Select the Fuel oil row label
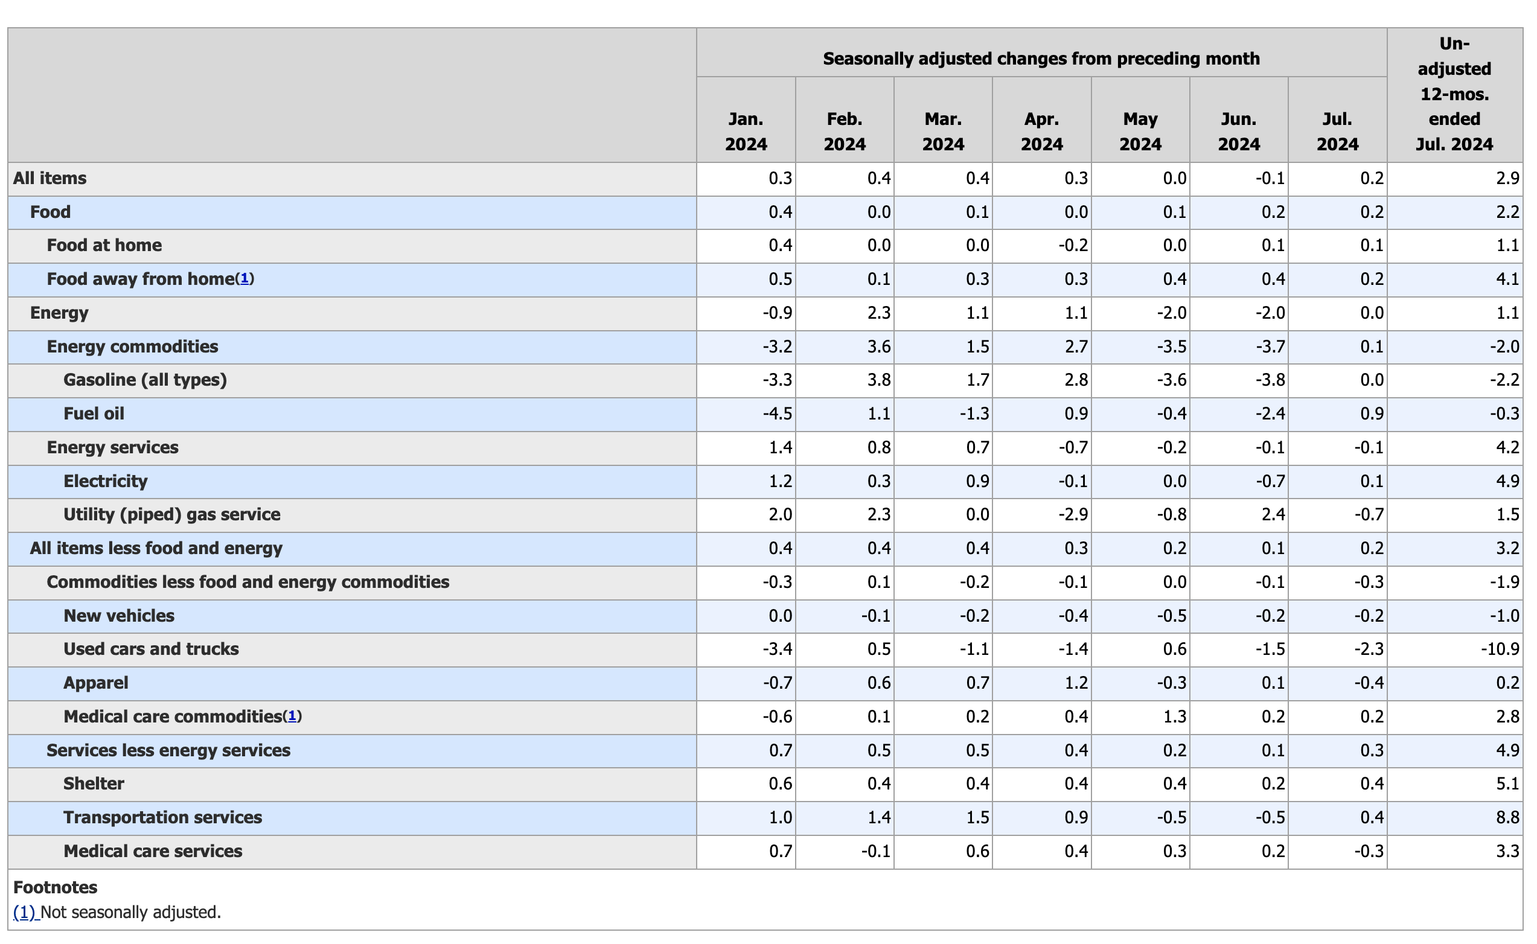 pos(94,414)
